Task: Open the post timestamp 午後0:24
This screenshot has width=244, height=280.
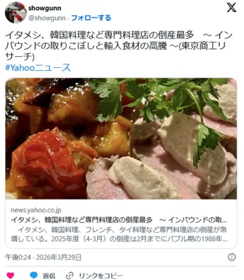Action: 18,257
